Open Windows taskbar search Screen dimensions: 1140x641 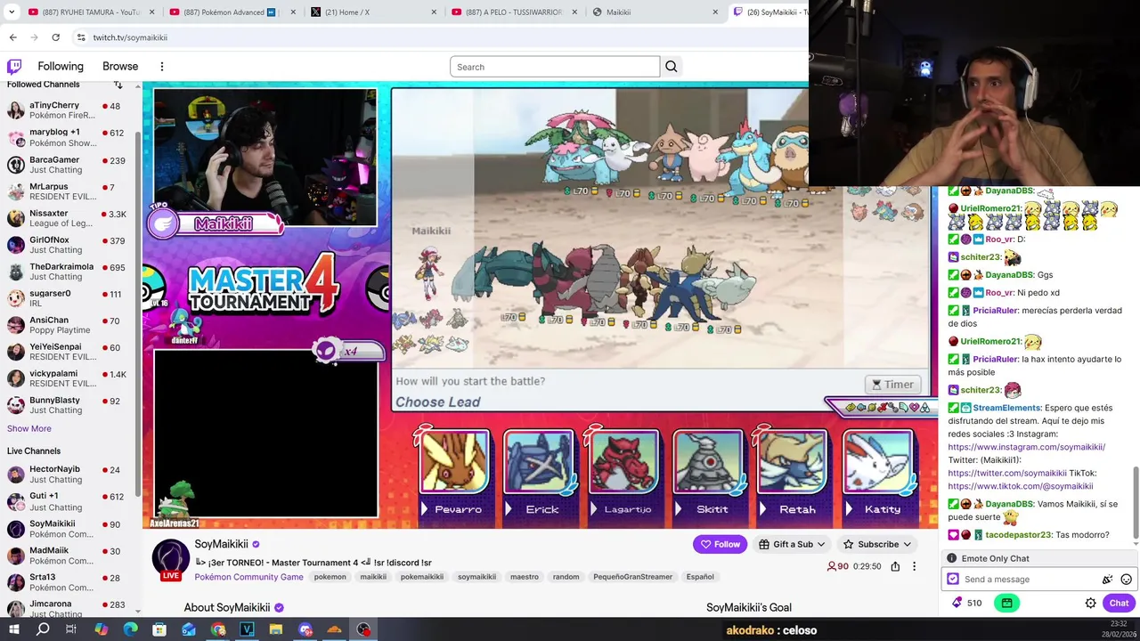click(43, 629)
